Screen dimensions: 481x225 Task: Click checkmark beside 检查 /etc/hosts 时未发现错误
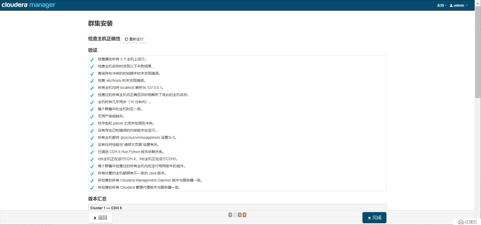coord(92,81)
